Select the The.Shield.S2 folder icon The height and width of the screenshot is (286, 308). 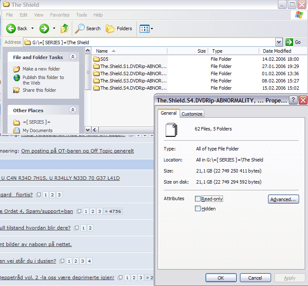point(96,74)
